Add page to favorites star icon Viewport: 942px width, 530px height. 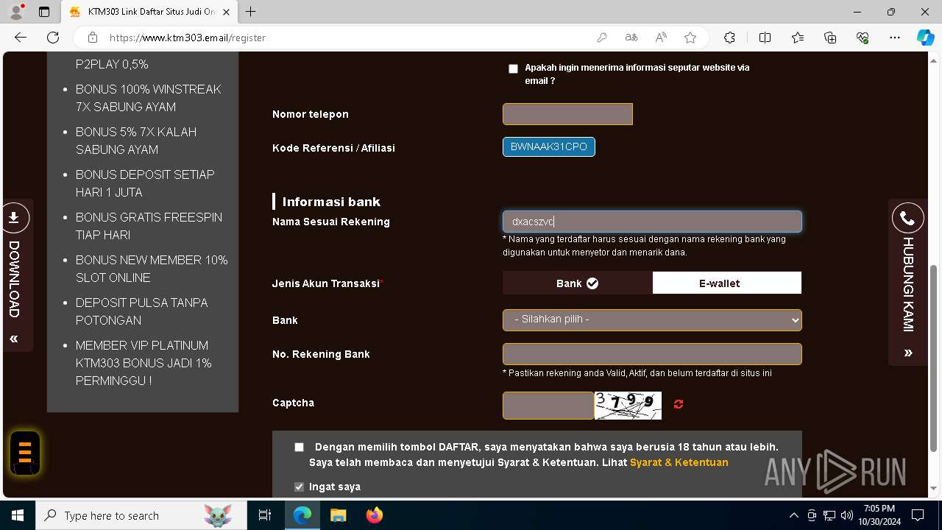(690, 38)
